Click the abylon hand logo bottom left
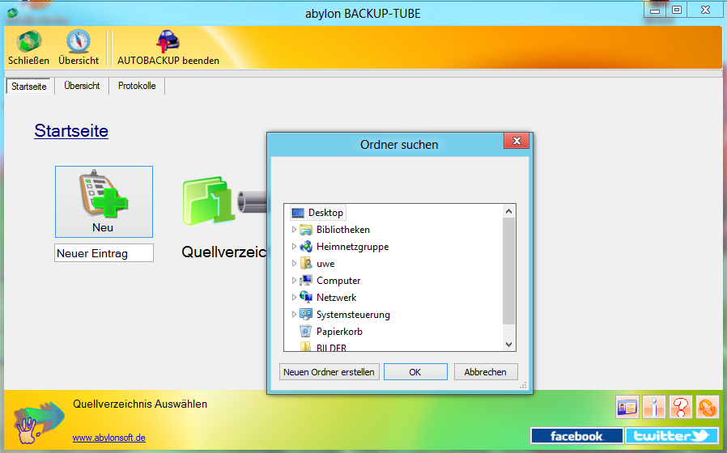 coord(39,421)
